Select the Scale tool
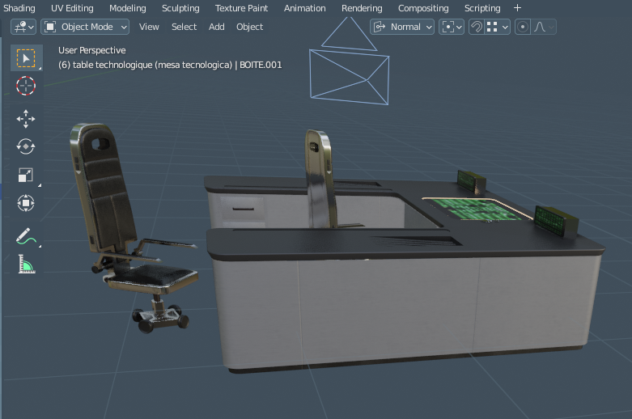This screenshot has height=419, width=632. coord(26,175)
